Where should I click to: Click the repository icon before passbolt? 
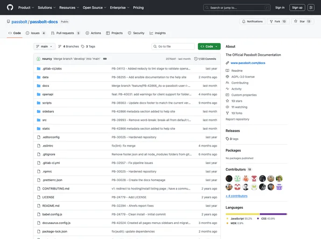click(8, 21)
